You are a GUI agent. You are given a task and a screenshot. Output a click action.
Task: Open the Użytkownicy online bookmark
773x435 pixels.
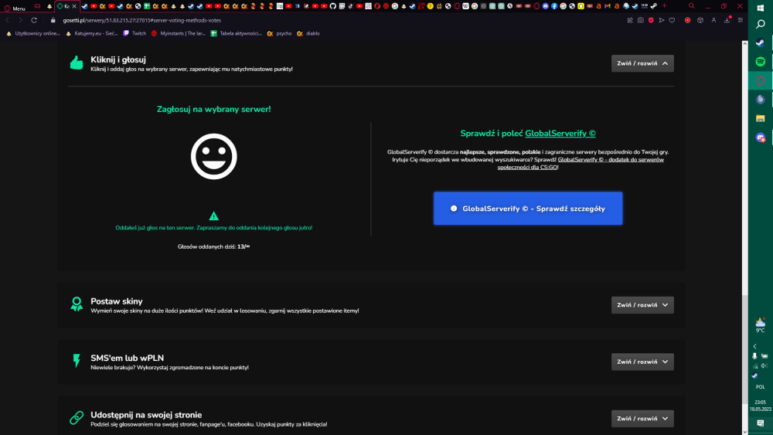point(32,33)
